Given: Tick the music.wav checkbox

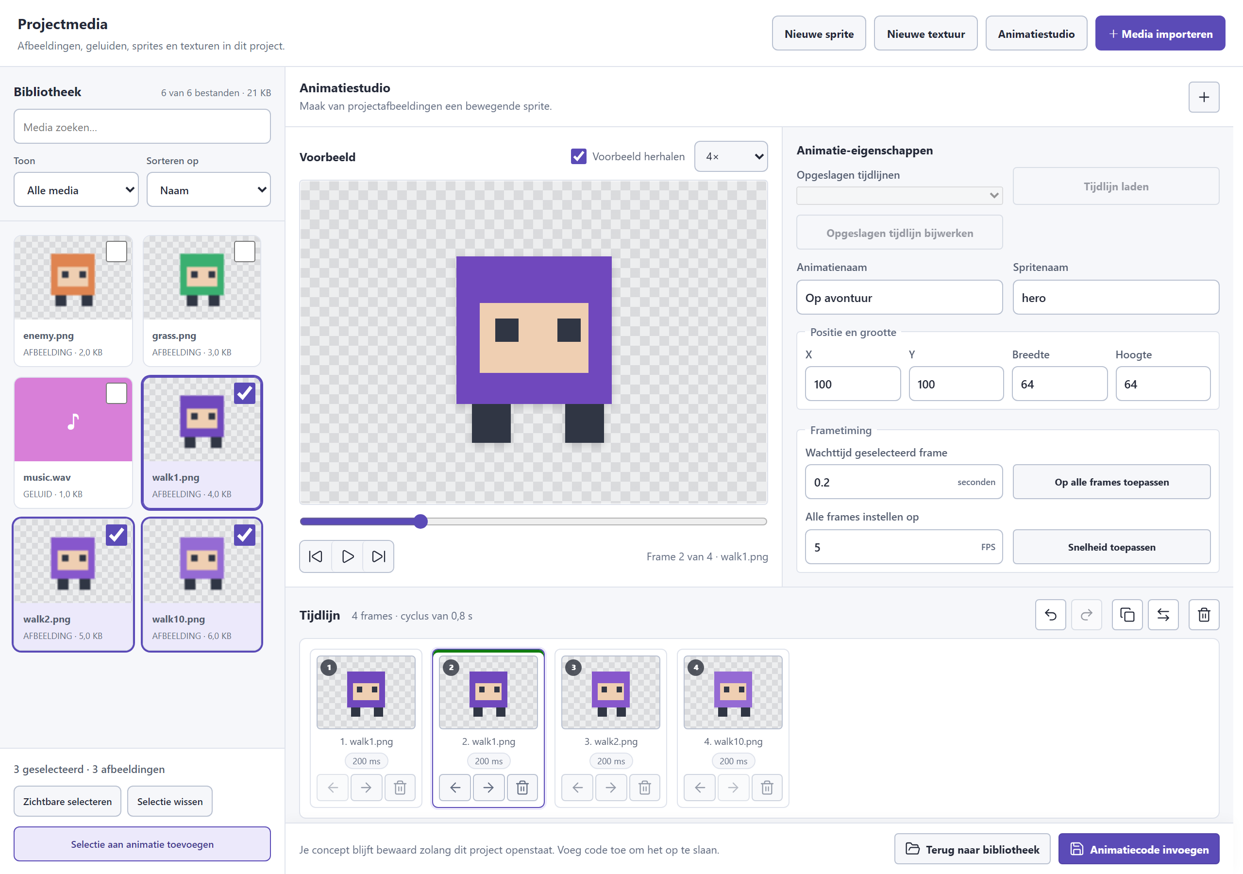Looking at the screenshot, I should 117,393.
